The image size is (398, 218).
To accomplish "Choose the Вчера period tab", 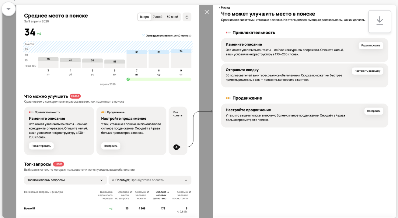I will 144,17.
